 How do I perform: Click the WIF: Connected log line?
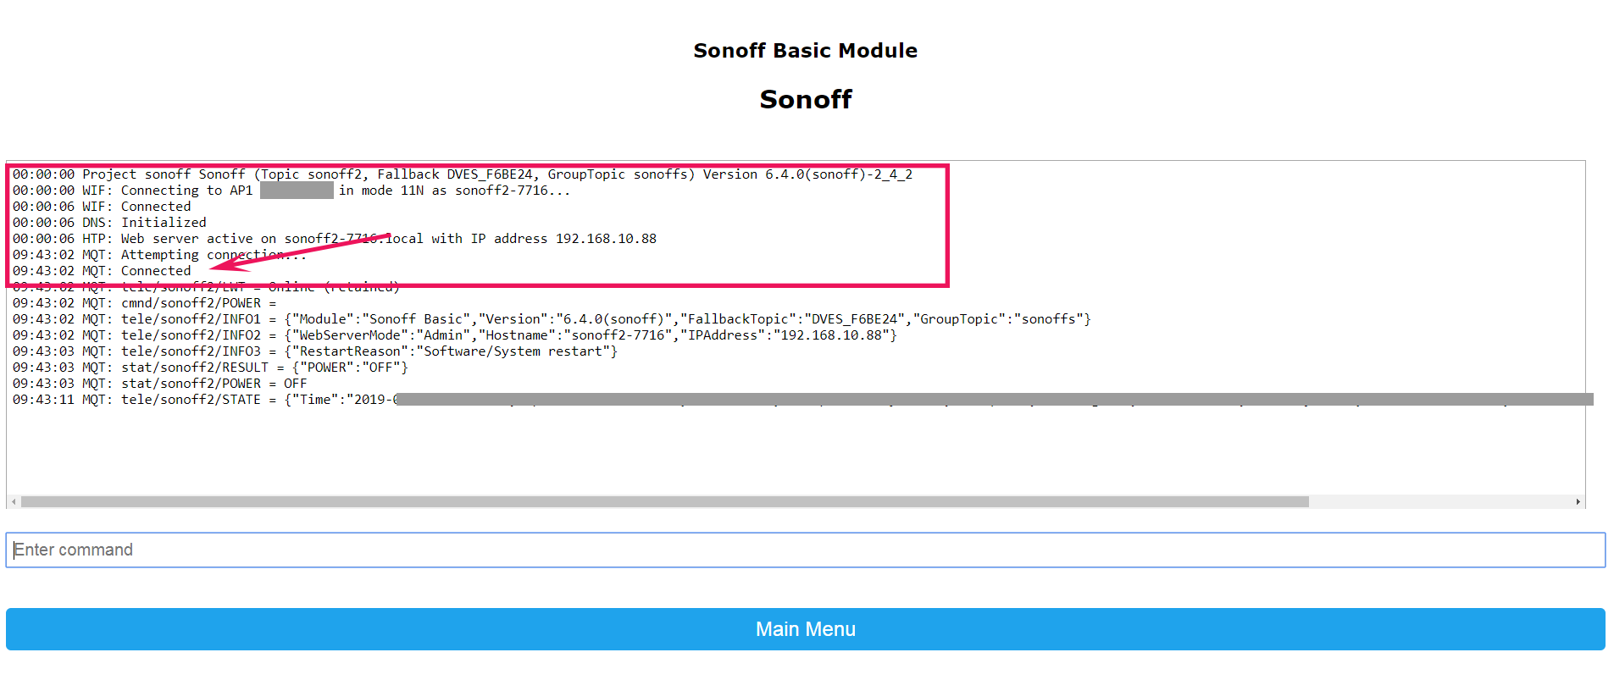(102, 207)
